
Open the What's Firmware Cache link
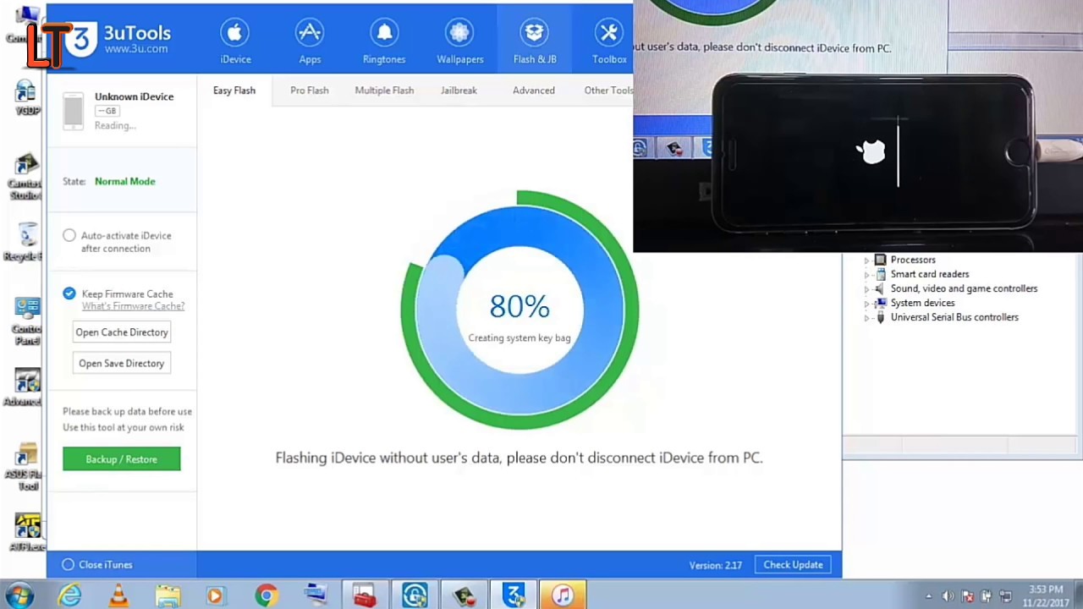133,306
